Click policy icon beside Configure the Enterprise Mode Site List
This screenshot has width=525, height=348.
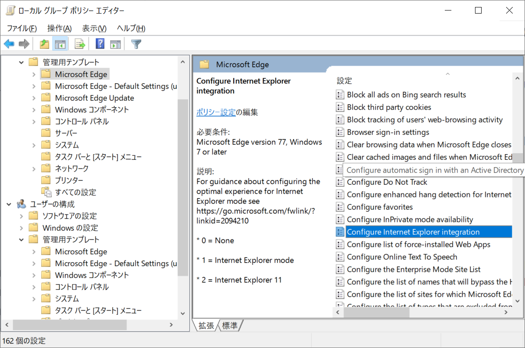[340, 270]
